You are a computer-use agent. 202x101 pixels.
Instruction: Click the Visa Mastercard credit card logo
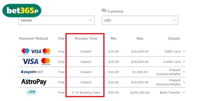tap(36, 61)
